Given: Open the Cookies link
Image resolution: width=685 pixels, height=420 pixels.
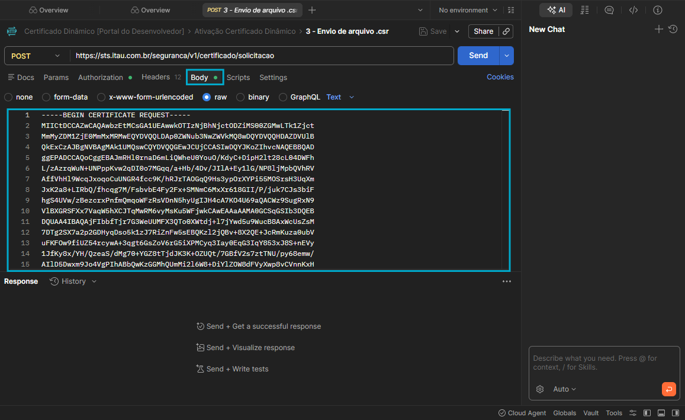Looking at the screenshot, I should [x=500, y=77].
